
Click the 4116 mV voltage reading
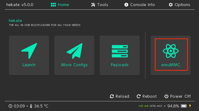coord(156,106)
